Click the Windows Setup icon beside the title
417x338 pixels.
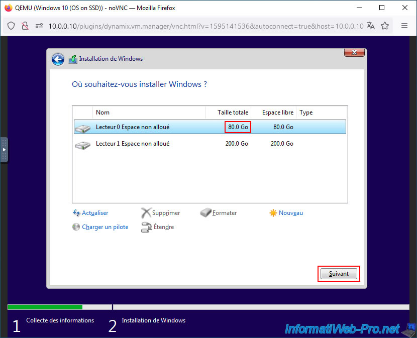73,59
